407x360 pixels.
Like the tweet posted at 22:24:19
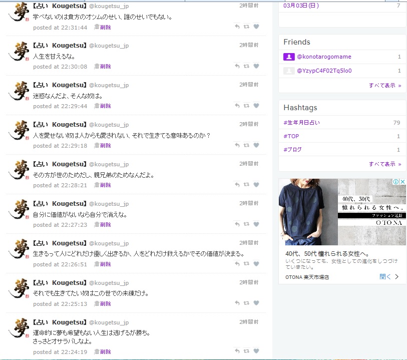[x=256, y=351]
